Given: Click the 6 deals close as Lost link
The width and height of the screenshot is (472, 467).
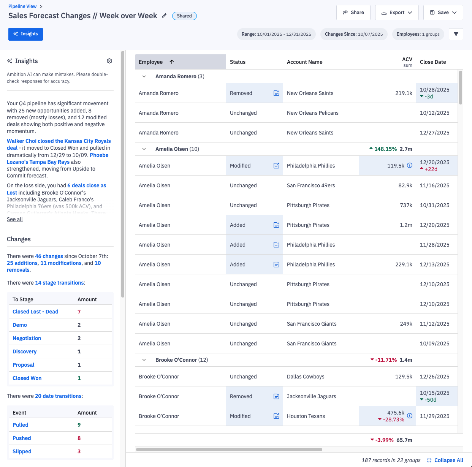Looking at the screenshot, I should click(56, 189).
